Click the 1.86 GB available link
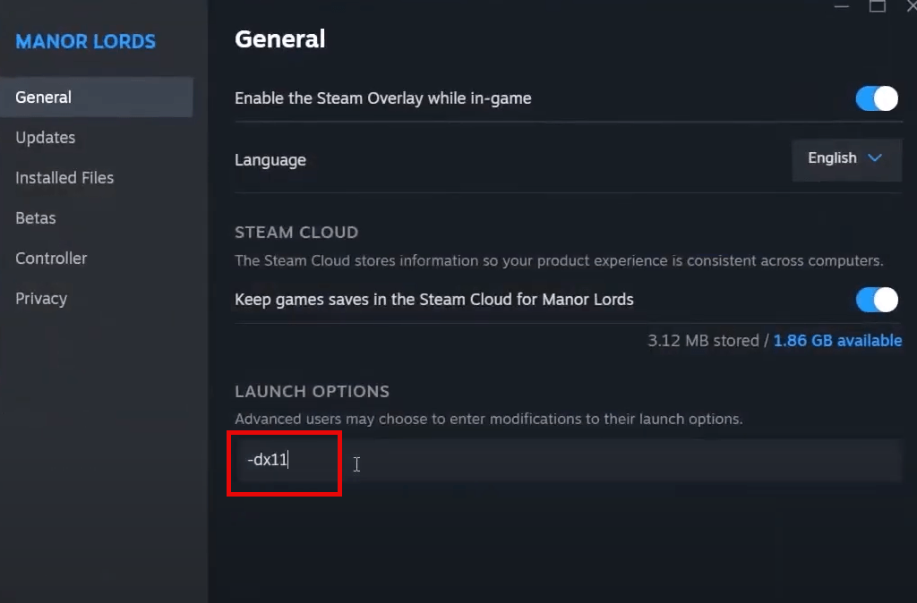 pos(837,341)
